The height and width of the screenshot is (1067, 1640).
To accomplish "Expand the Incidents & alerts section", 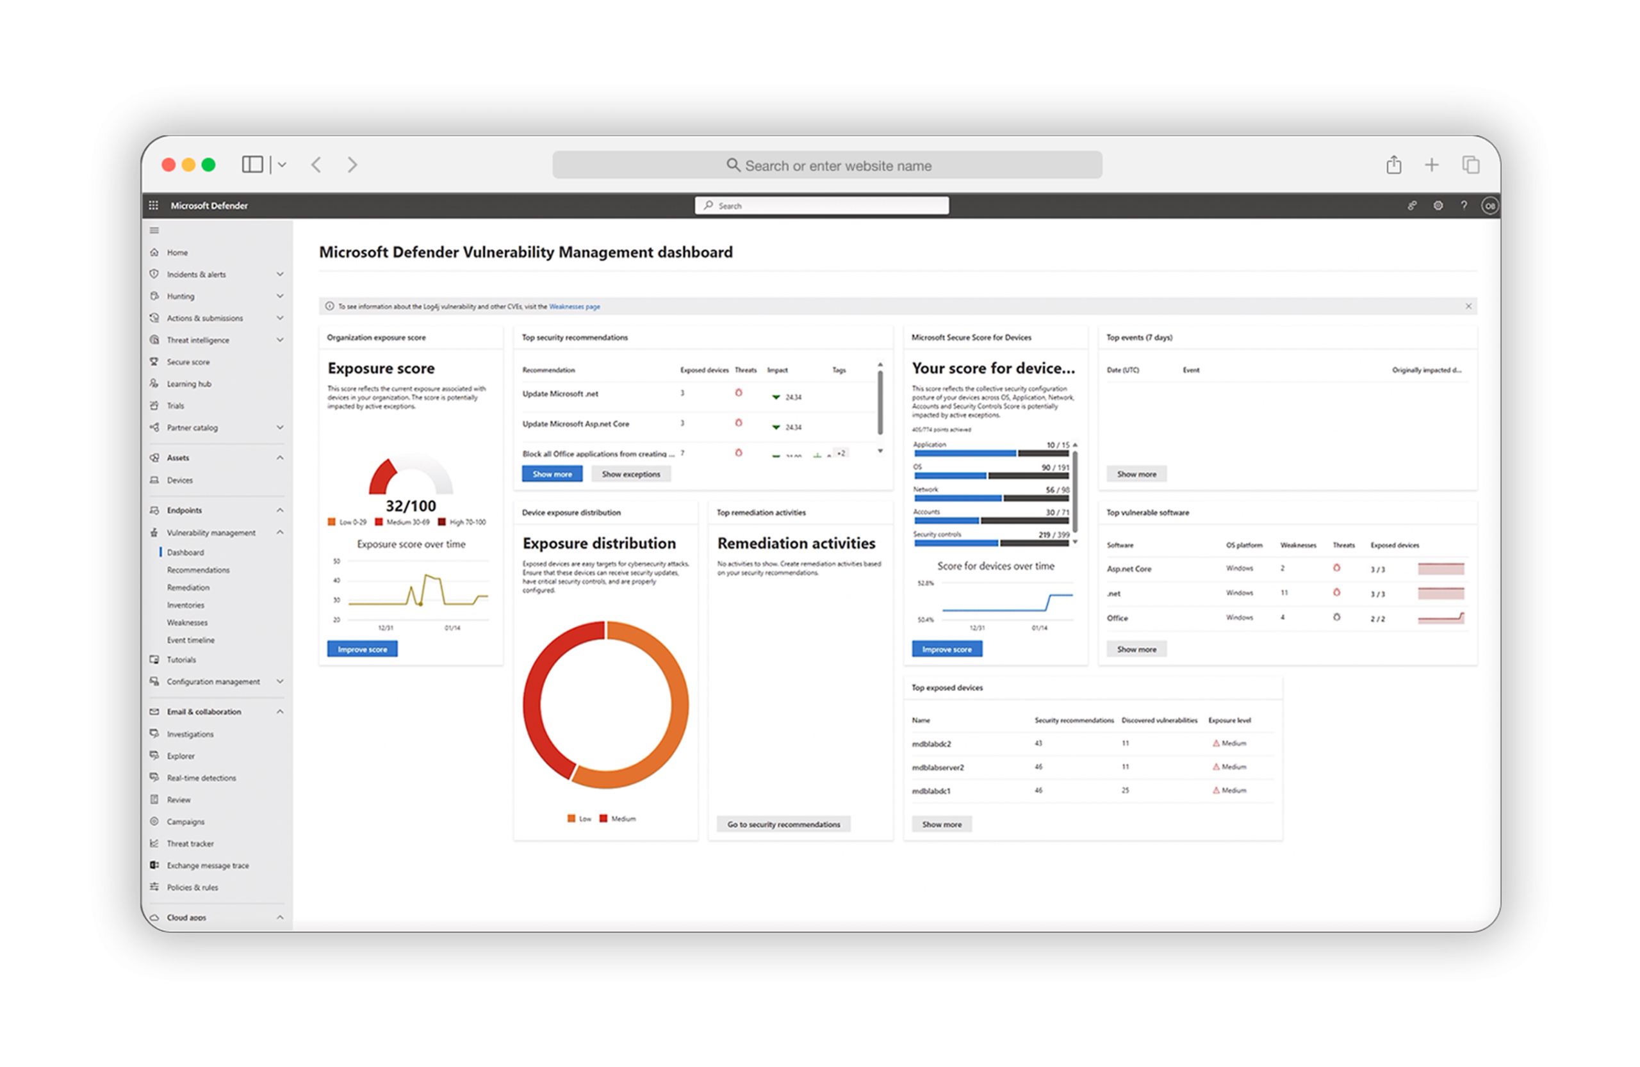I will point(280,274).
